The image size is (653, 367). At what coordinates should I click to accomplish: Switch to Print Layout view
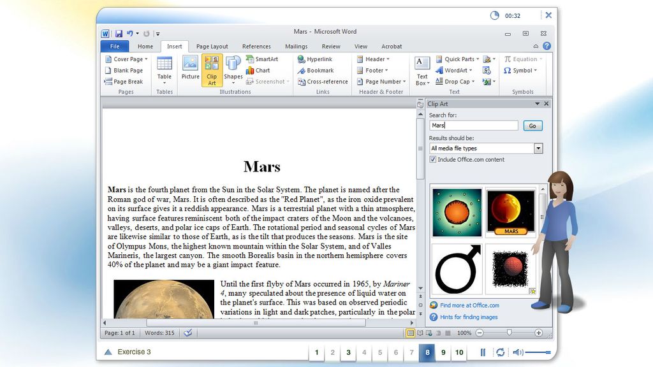410,333
